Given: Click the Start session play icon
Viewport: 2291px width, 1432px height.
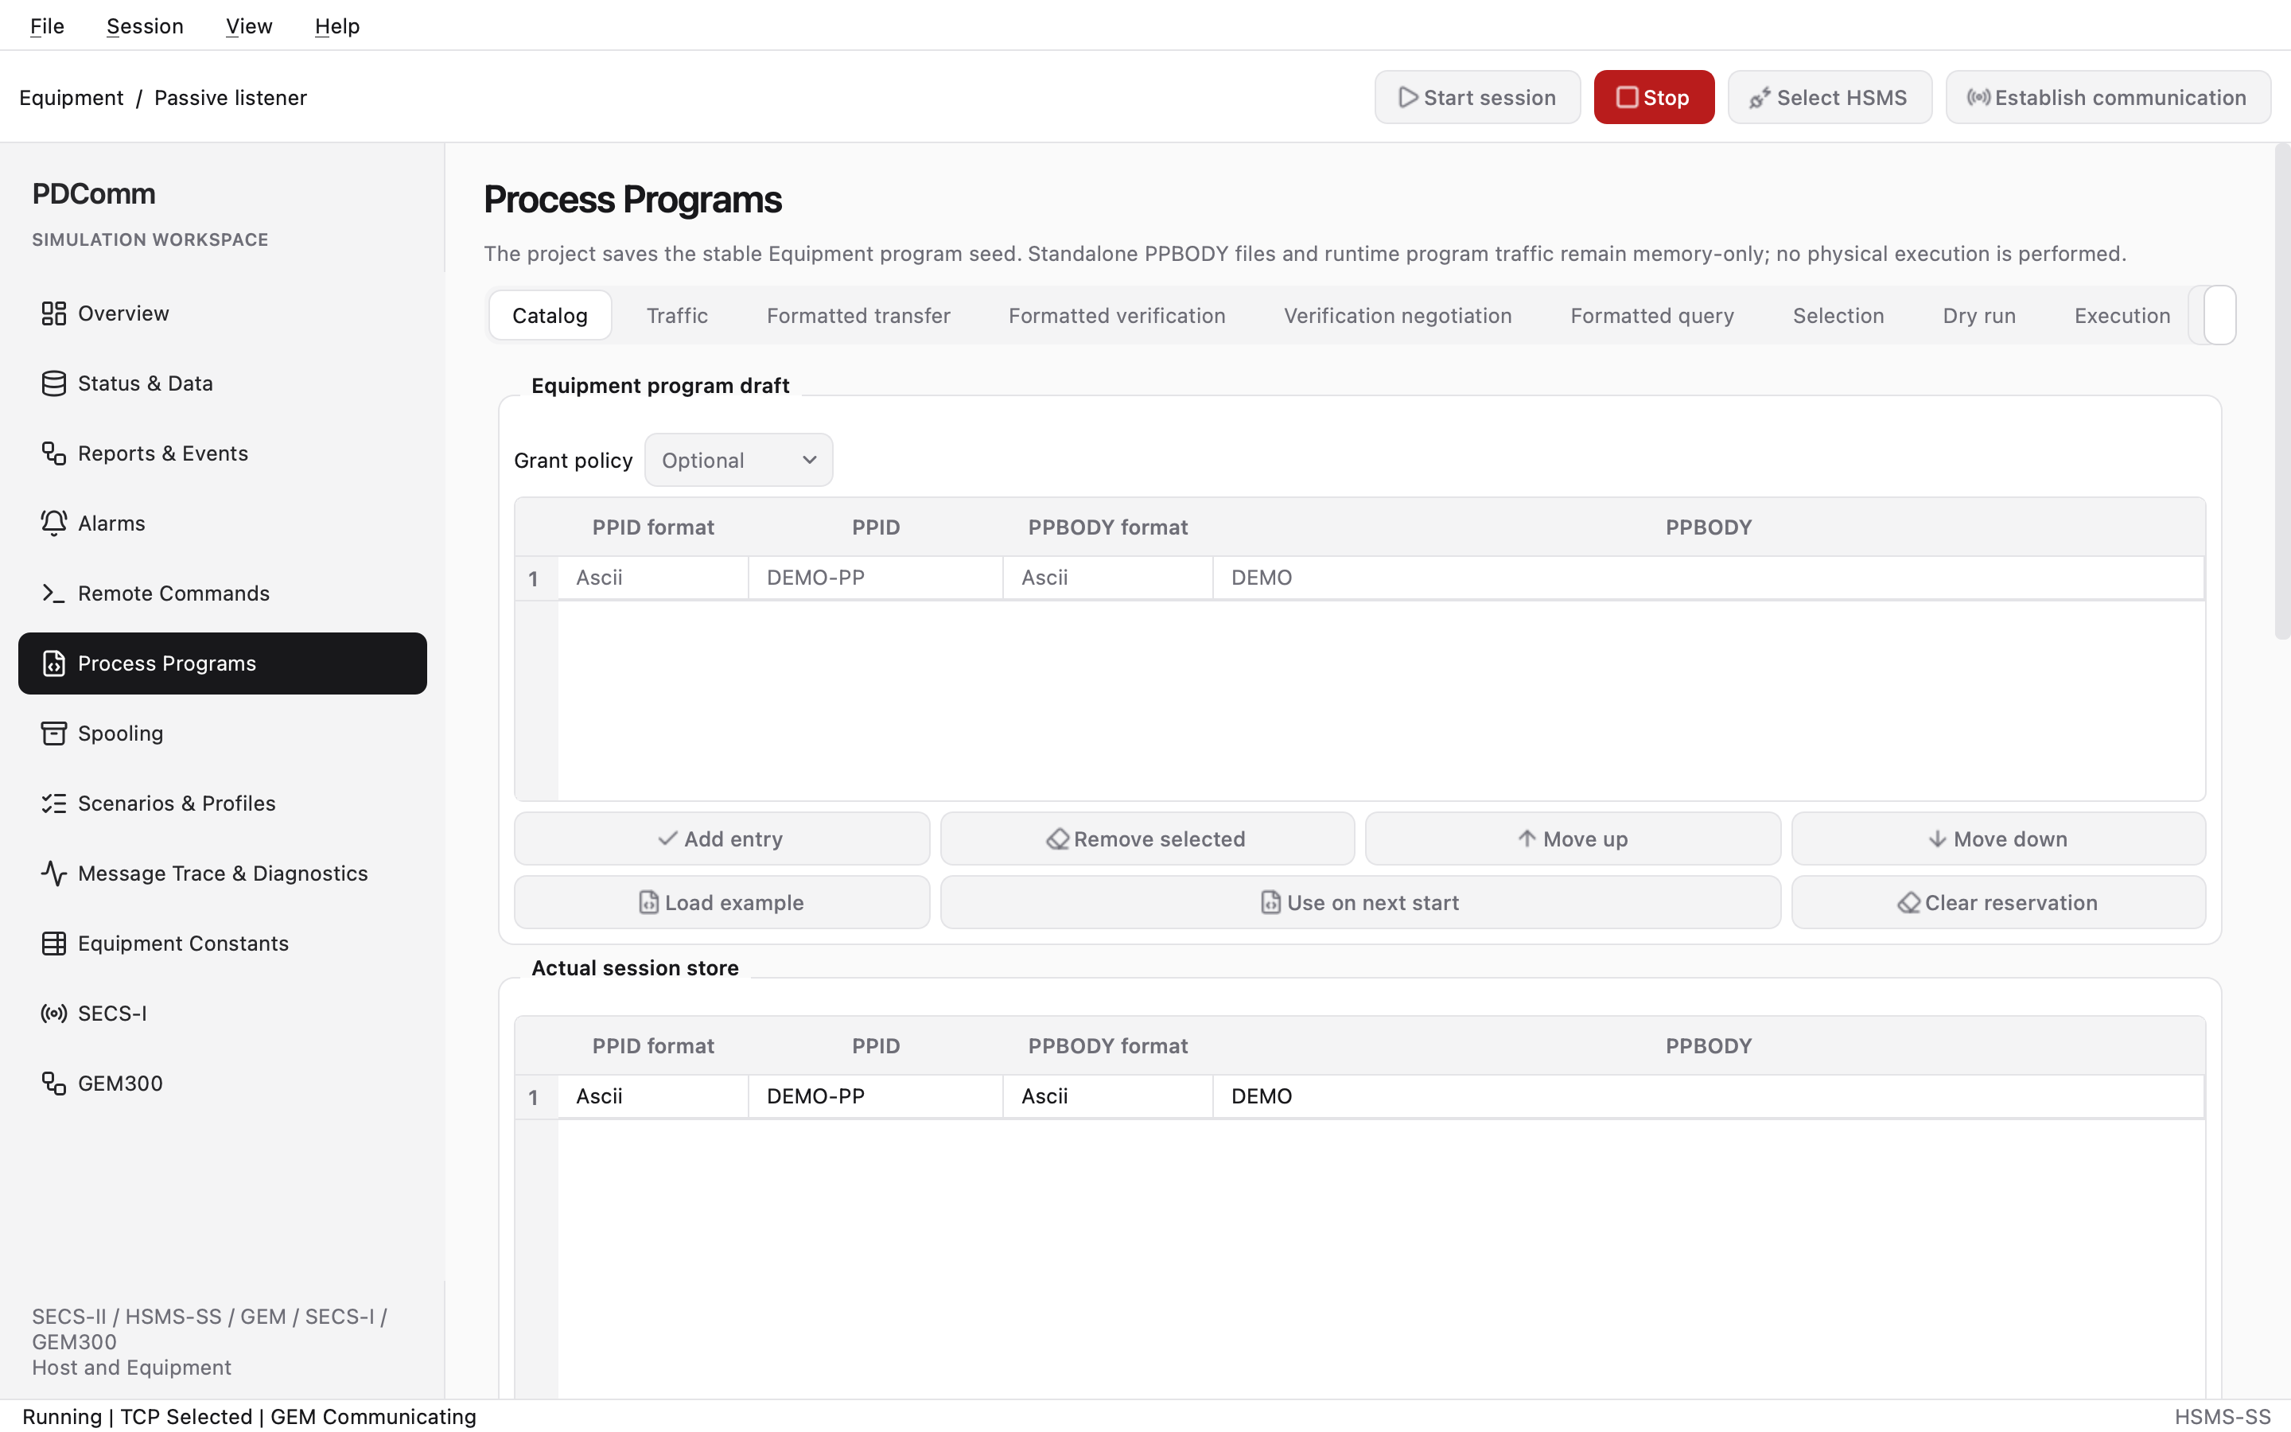Looking at the screenshot, I should click(1409, 98).
